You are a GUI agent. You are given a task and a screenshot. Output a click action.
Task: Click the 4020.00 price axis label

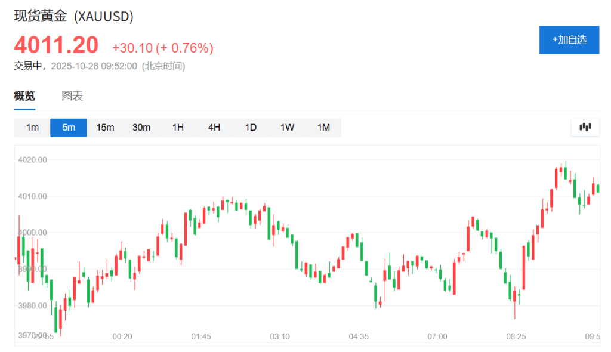tap(33, 160)
